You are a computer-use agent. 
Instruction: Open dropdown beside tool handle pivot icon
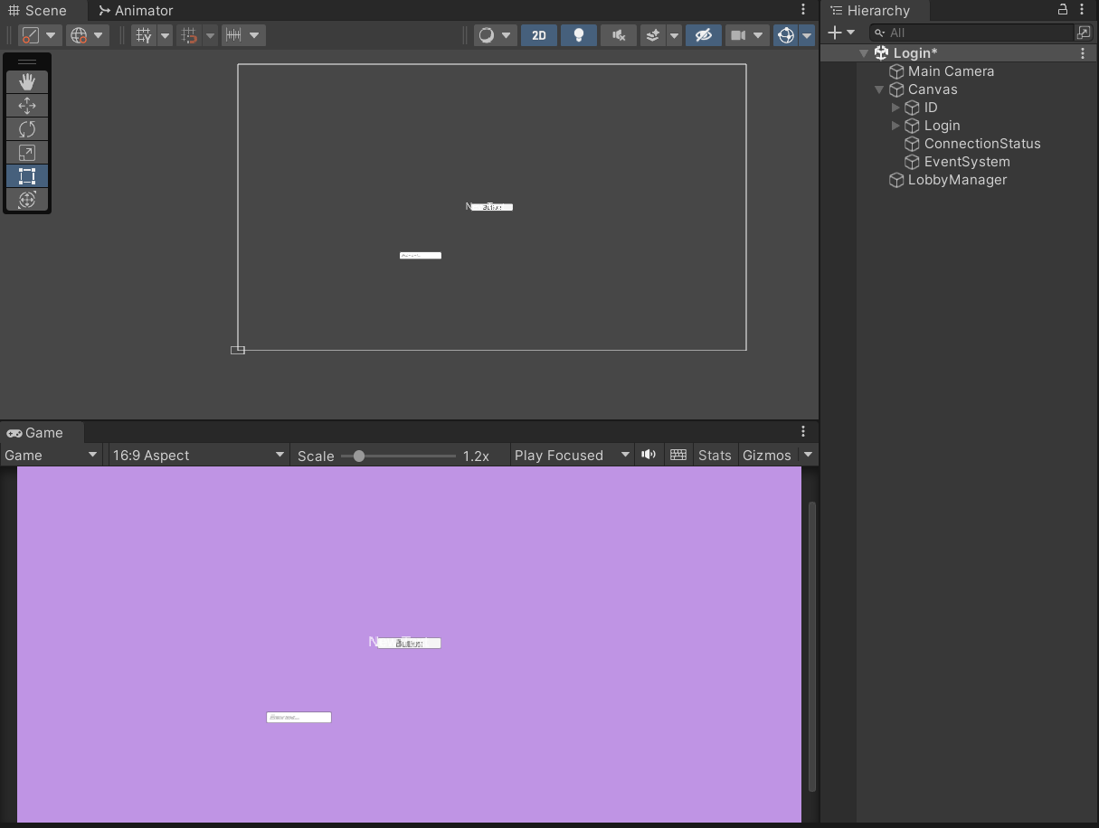(x=51, y=35)
